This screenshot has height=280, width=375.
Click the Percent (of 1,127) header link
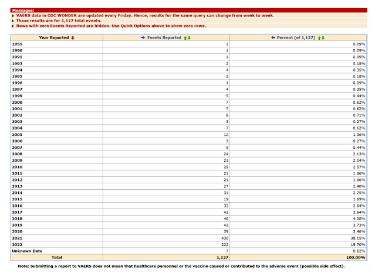pos(296,37)
